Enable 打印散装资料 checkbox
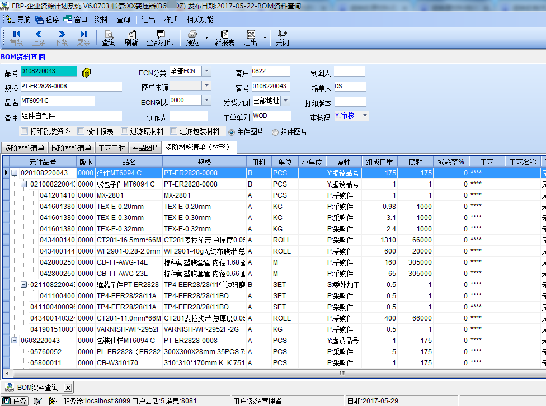 pyautogui.click(x=25, y=131)
